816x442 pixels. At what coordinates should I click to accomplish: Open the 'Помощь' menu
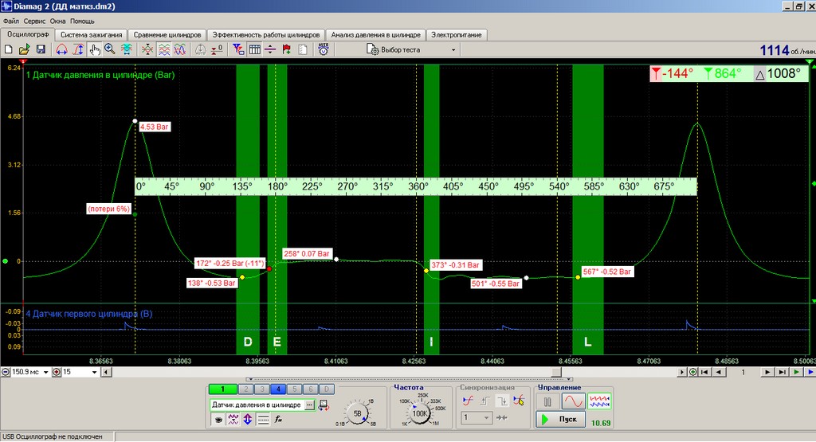coord(82,22)
